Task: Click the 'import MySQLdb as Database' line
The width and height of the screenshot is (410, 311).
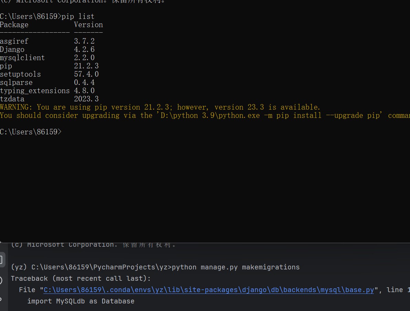Action: point(81,301)
